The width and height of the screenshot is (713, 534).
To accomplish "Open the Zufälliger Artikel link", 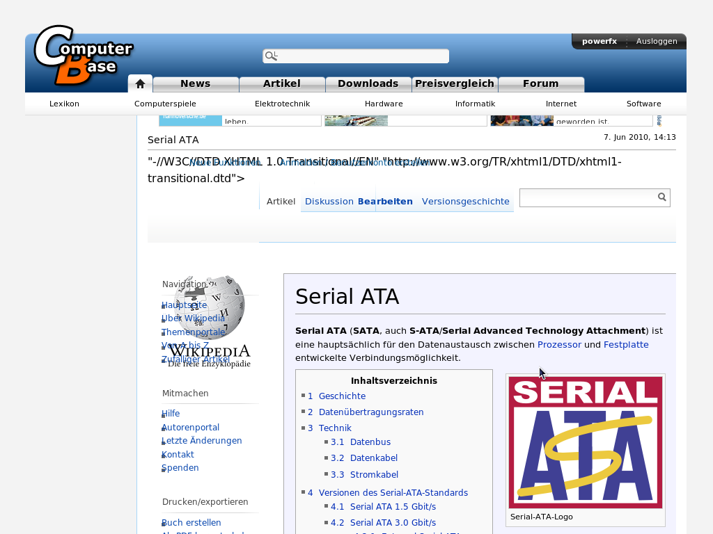I will pos(196,359).
